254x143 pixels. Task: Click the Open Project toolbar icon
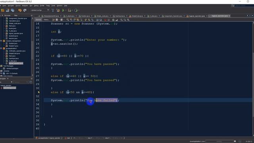(x=8, y=10)
